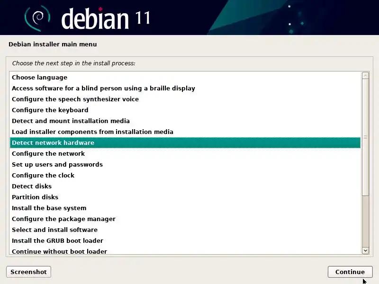Image resolution: width=379 pixels, height=284 pixels.
Task: Pick 'Detect and mount installation media'
Action: point(185,121)
